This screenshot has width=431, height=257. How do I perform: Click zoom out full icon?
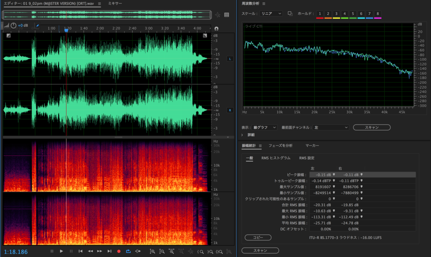click(191, 251)
